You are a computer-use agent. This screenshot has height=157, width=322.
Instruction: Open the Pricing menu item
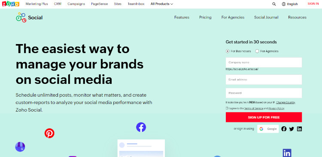pos(205,18)
